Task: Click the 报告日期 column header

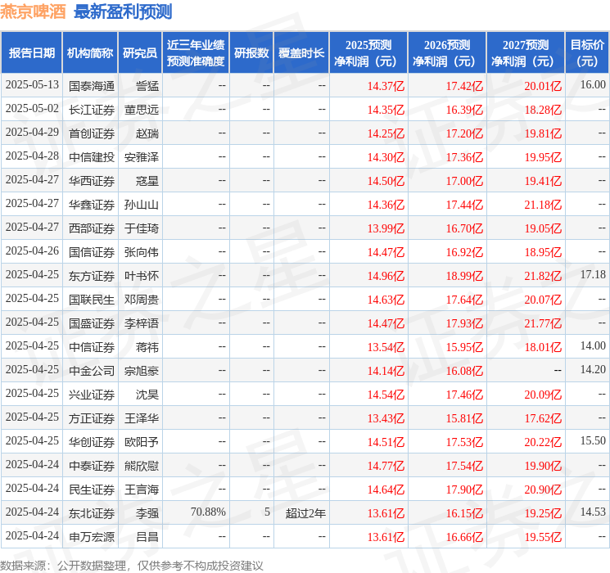Action: [31, 52]
